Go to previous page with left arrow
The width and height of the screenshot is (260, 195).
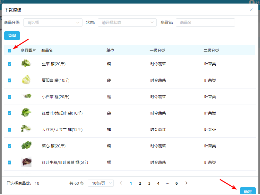click(x=121, y=183)
